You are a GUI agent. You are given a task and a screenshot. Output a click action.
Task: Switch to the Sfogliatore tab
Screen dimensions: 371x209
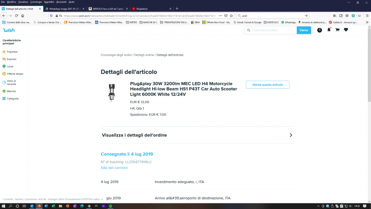click(x=152, y=9)
